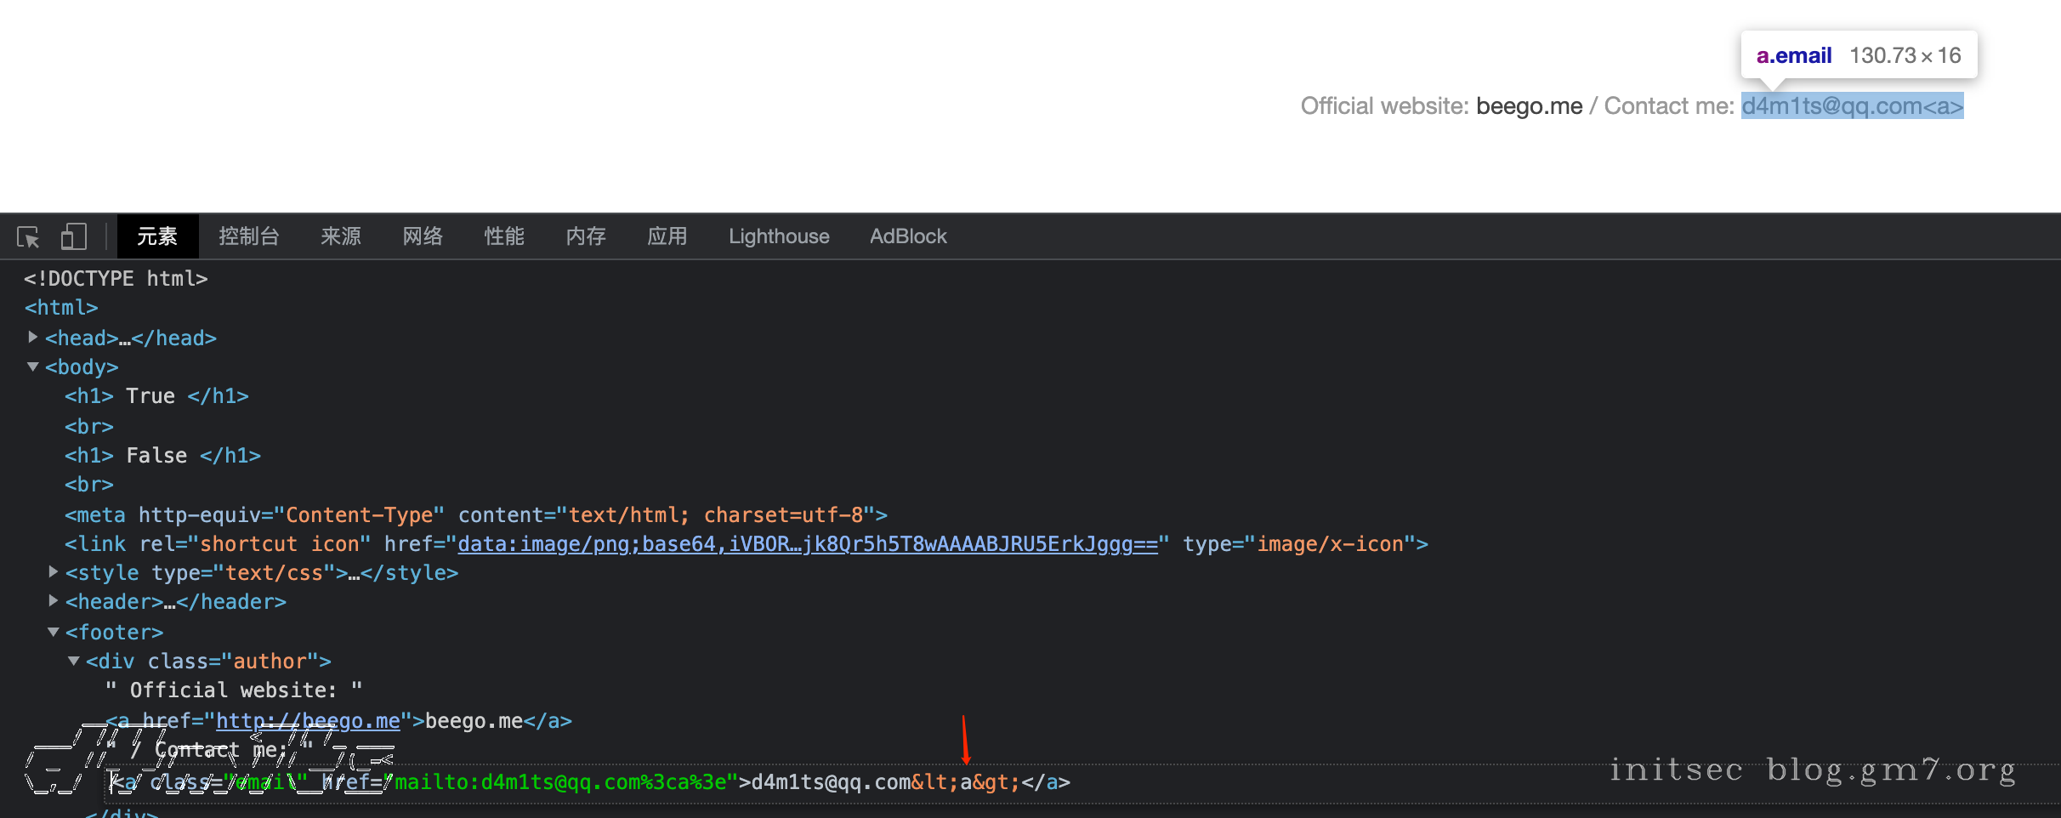Open the 应用 tab
Screen dimensions: 2061x818
pyautogui.click(x=667, y=236)
